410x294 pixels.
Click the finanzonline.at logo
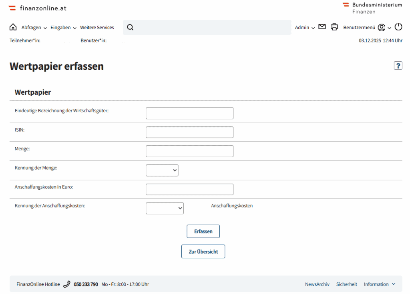coord(38,8)
